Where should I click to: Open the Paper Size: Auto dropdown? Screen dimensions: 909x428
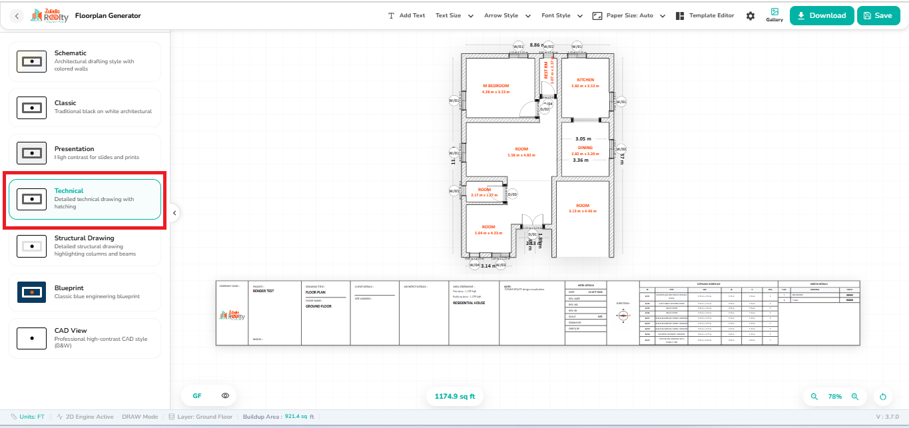coord(629,15)
